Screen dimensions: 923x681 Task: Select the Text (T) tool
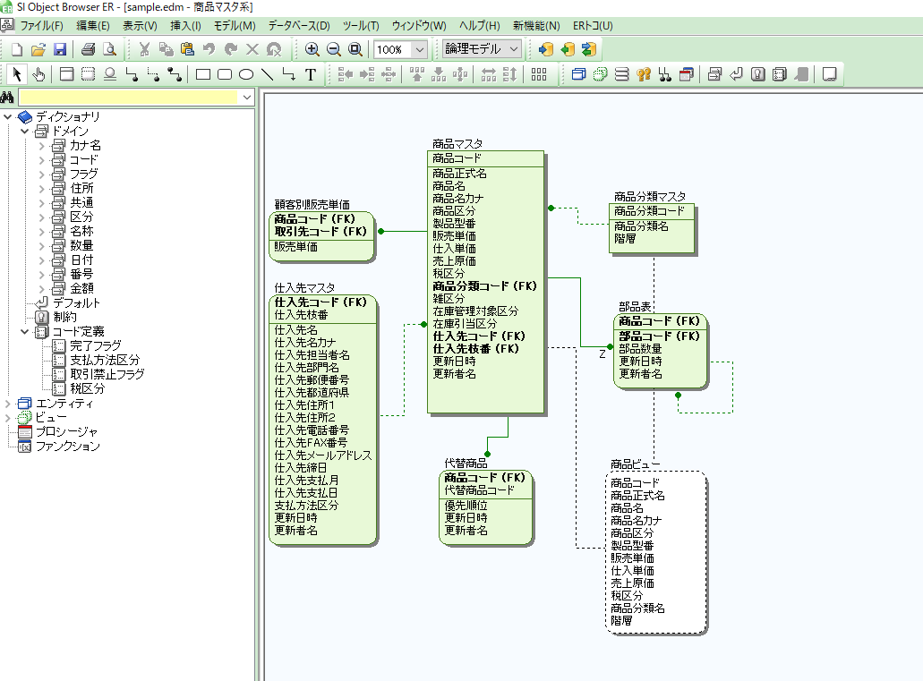(x=311, y=74)
